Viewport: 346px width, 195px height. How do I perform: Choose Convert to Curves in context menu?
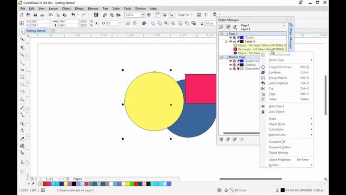pyautogui.click(x=287, y=67)
